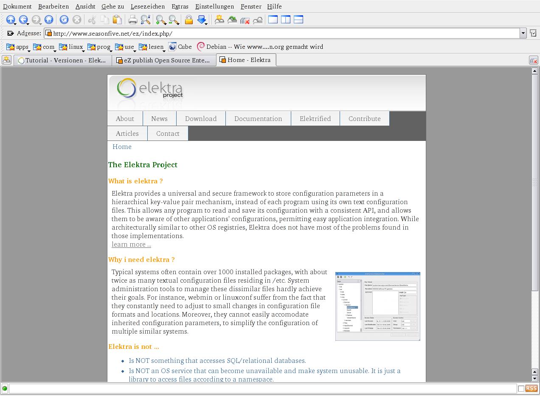Split the view left/right with toolbar icon
540x396 pixels.
(x=286, y=19)
